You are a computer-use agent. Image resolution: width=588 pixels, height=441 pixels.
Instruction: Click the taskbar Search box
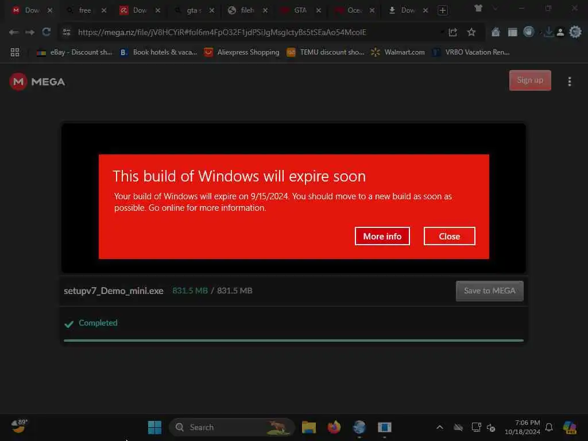(232, 427)
